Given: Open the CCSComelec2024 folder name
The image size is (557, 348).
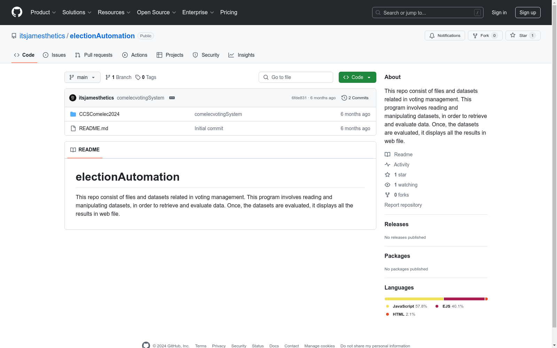Looking at the screenshot, I should [x=99, y=114].
